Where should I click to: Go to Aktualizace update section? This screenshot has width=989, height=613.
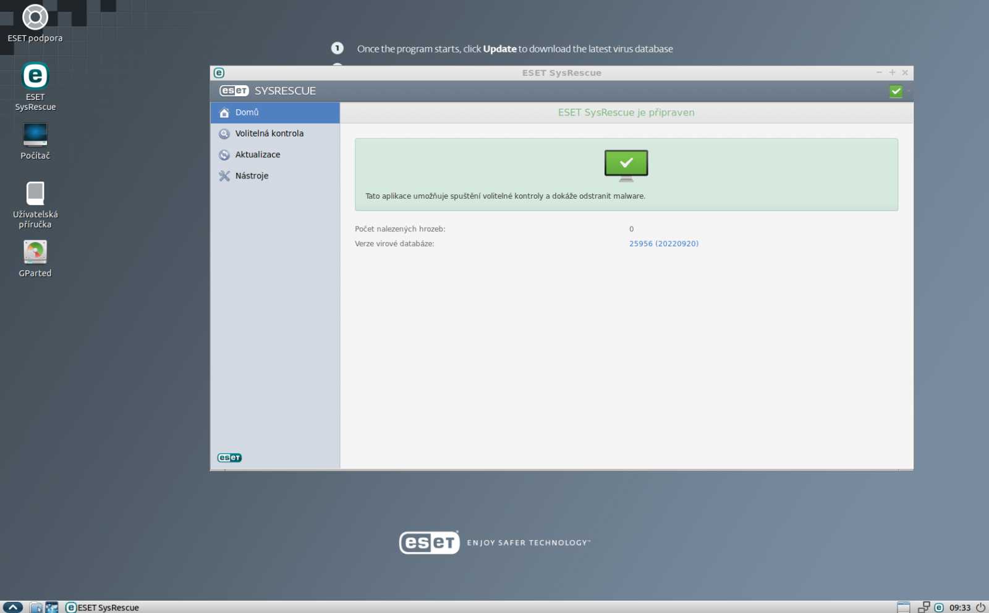[274, 154]
